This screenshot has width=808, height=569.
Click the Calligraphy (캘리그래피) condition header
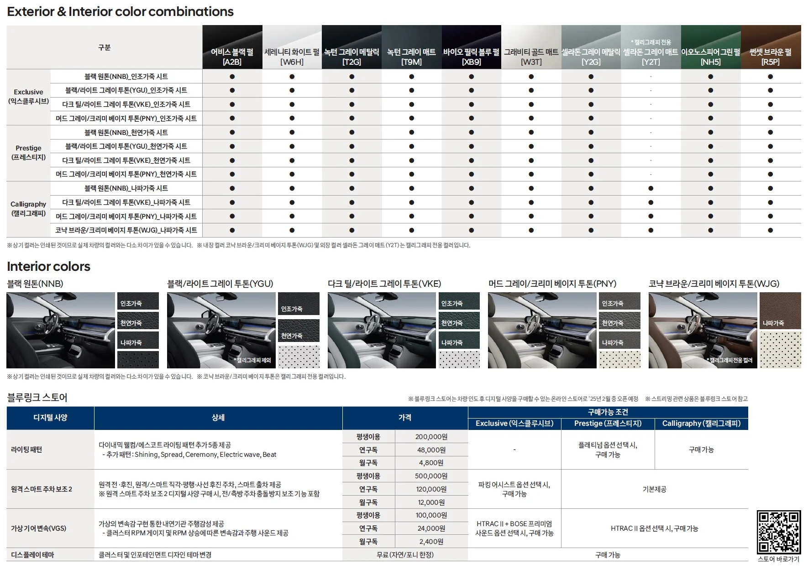click(701, 424)
